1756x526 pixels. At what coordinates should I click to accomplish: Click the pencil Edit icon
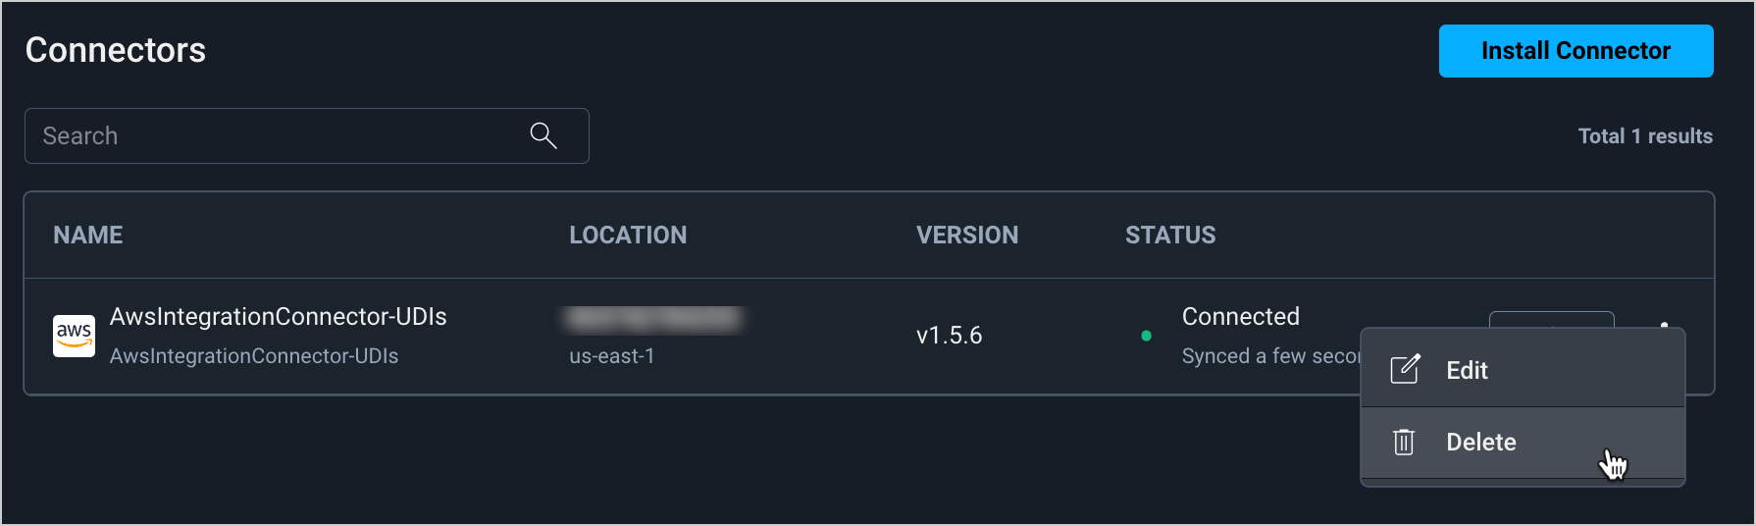click(1405, 370)
